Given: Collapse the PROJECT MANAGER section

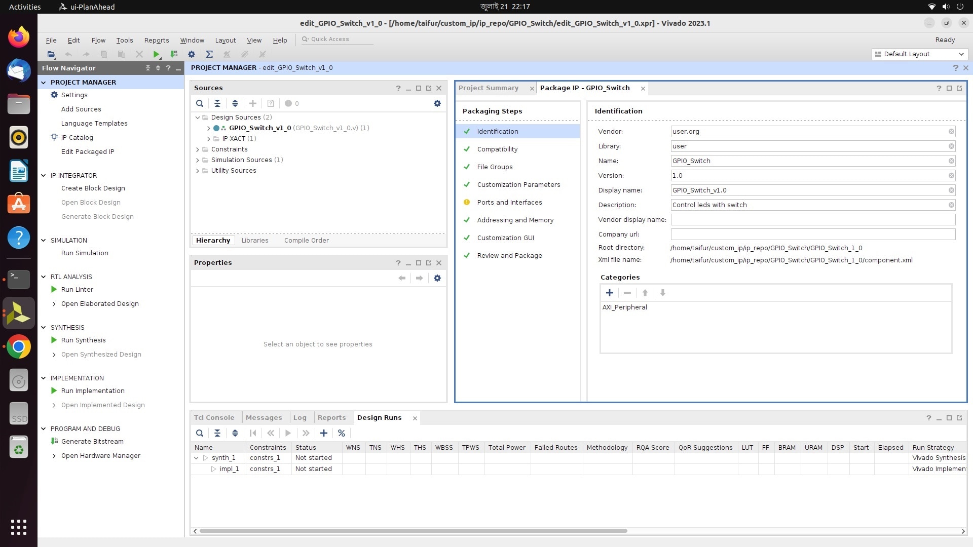Looking at the screenshot, I should click(x=44, y=82).
